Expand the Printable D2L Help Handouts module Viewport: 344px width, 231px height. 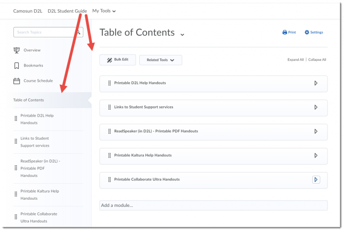click(x=316, y=83)
